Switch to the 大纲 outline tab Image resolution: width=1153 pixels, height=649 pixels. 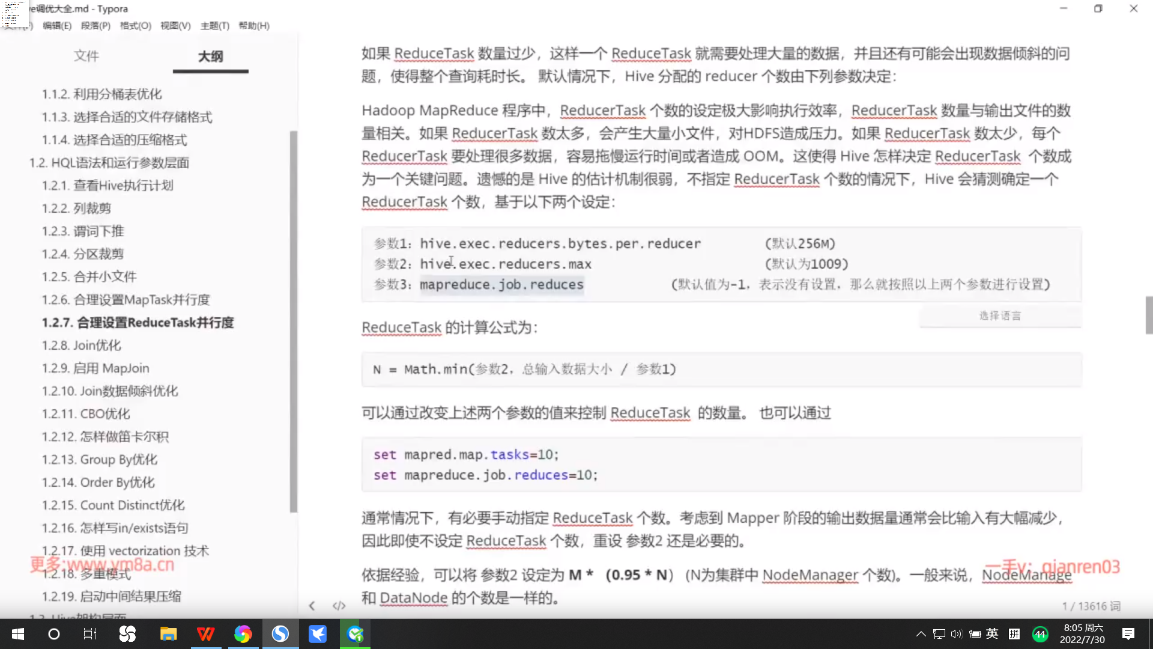[210, 56]
